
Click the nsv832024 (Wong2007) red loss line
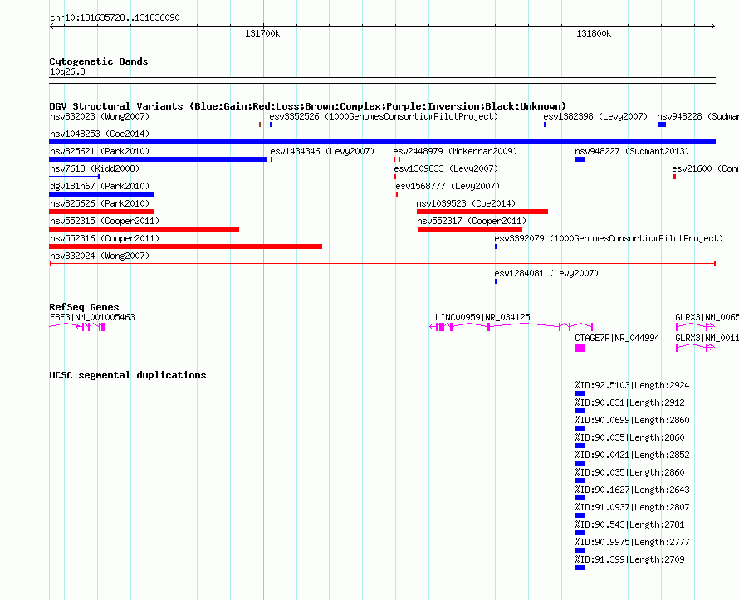382,264
